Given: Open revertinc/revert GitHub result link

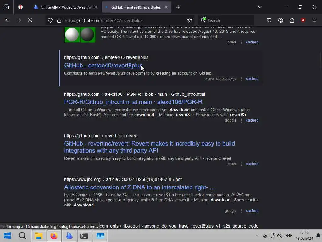Looking at the screenshot, I should pyautogui.click(x=149, y=147).
